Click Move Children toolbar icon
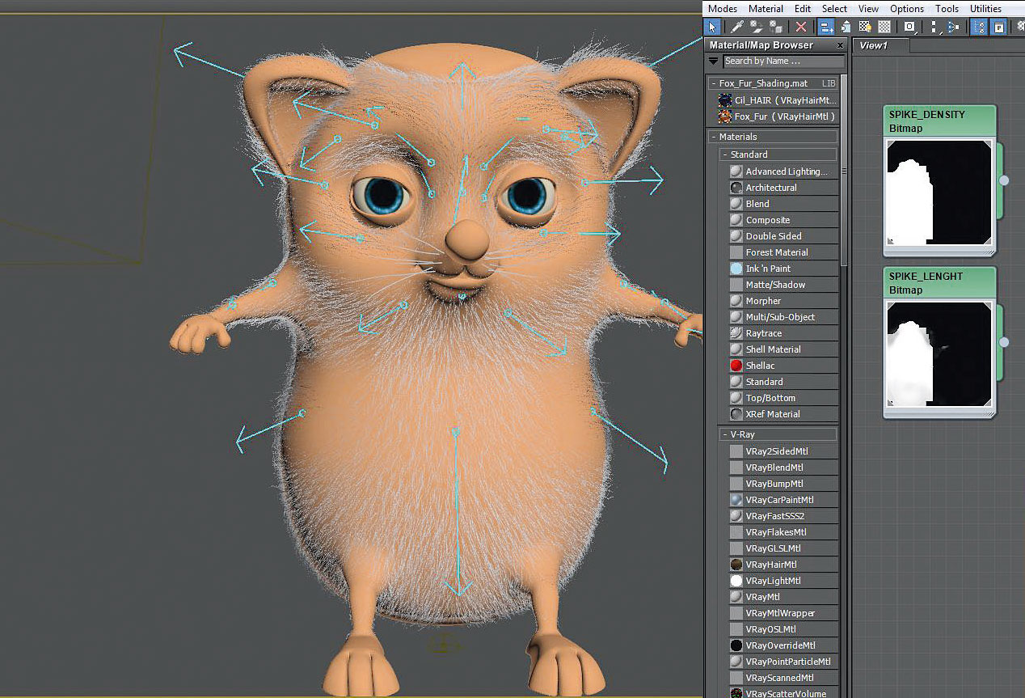1025x698 pixels. click(x=826, y=27)
